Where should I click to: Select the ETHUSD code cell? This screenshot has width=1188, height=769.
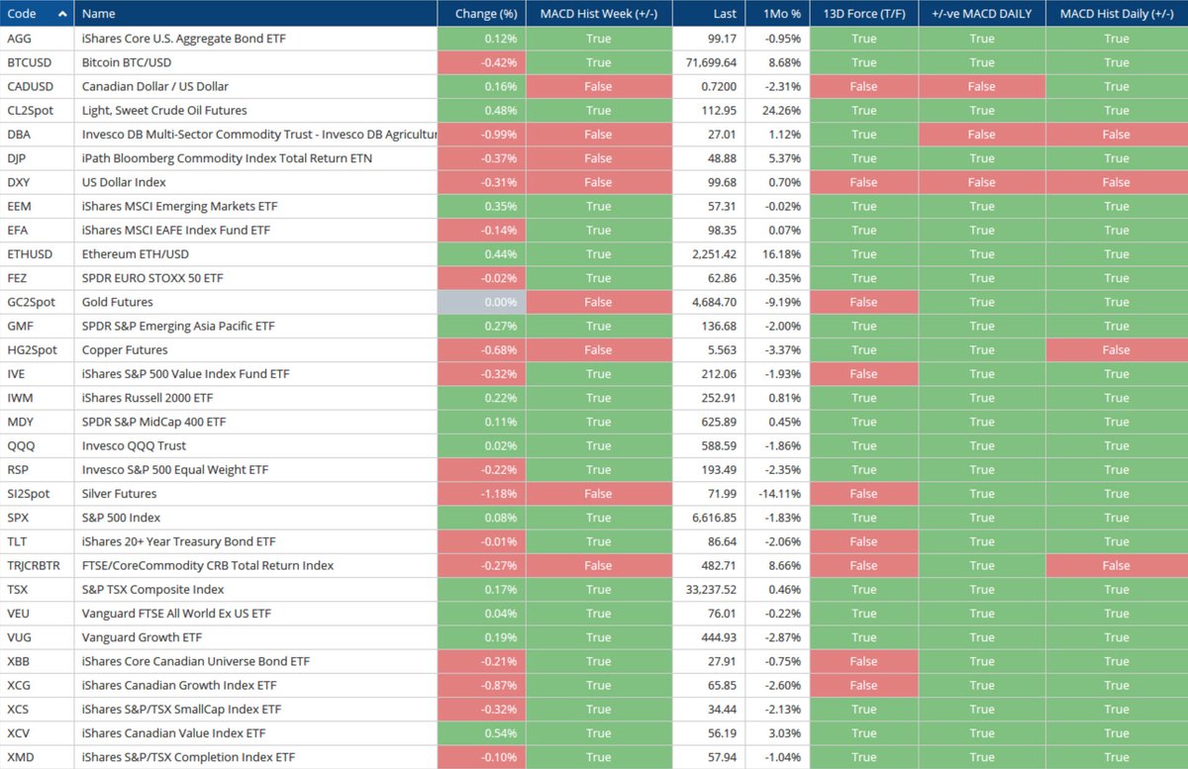[38, 254]
